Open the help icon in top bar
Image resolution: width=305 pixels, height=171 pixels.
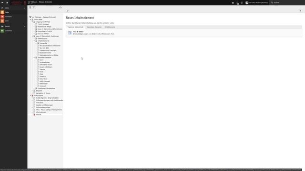tap(242, 3)
